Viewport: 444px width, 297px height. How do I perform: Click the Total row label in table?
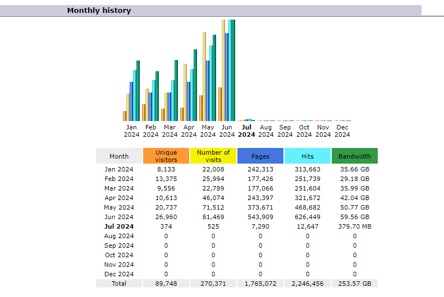pyautogui.click(x=119, y=284)
